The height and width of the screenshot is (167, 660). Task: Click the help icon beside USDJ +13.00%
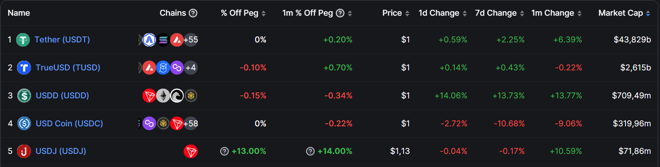(225, 151)
